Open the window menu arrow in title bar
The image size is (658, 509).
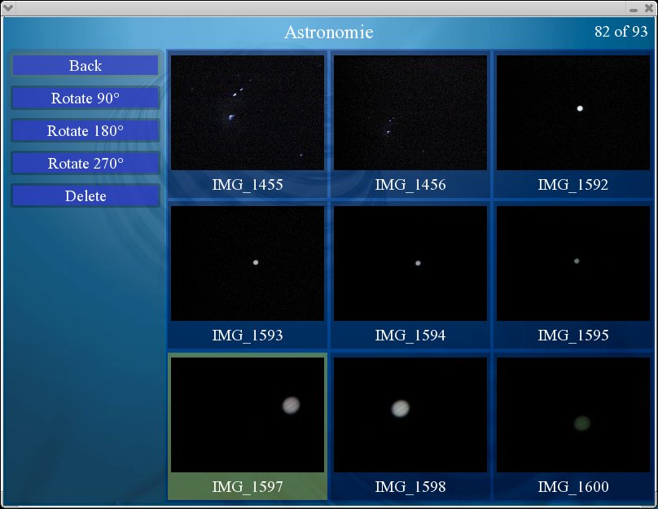click(x=8, y=7)
